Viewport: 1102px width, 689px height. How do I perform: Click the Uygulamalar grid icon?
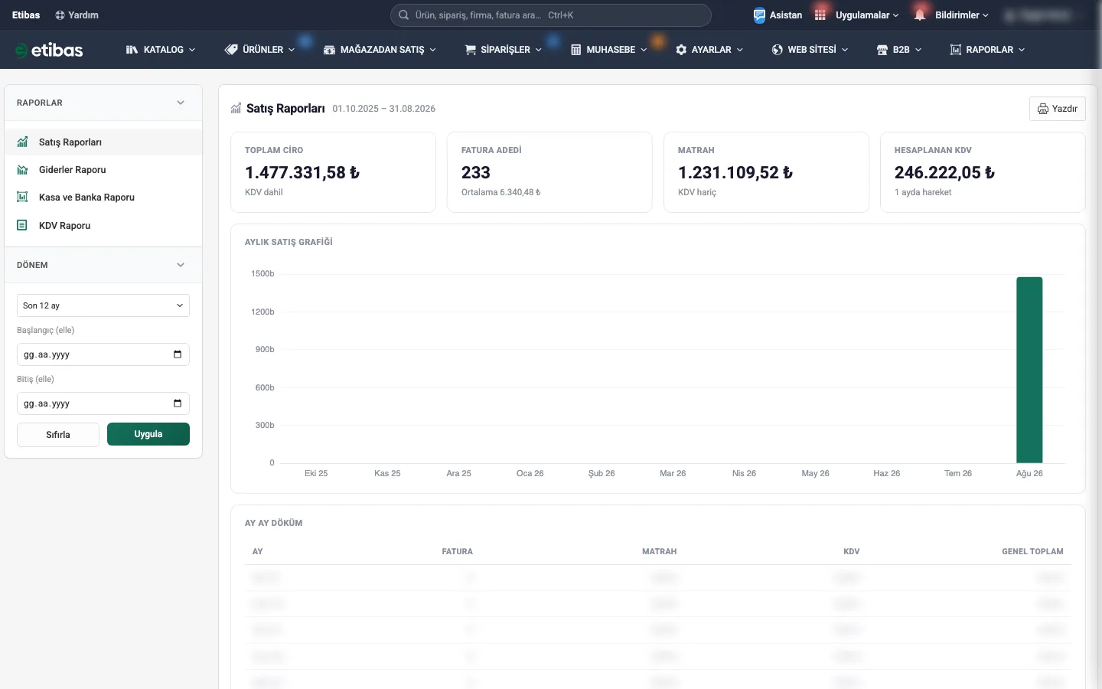(x=820, y=15)
